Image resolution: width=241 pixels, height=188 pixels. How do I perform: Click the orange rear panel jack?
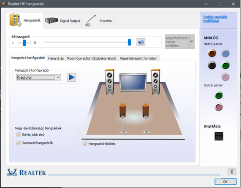(x=212, y=53)
